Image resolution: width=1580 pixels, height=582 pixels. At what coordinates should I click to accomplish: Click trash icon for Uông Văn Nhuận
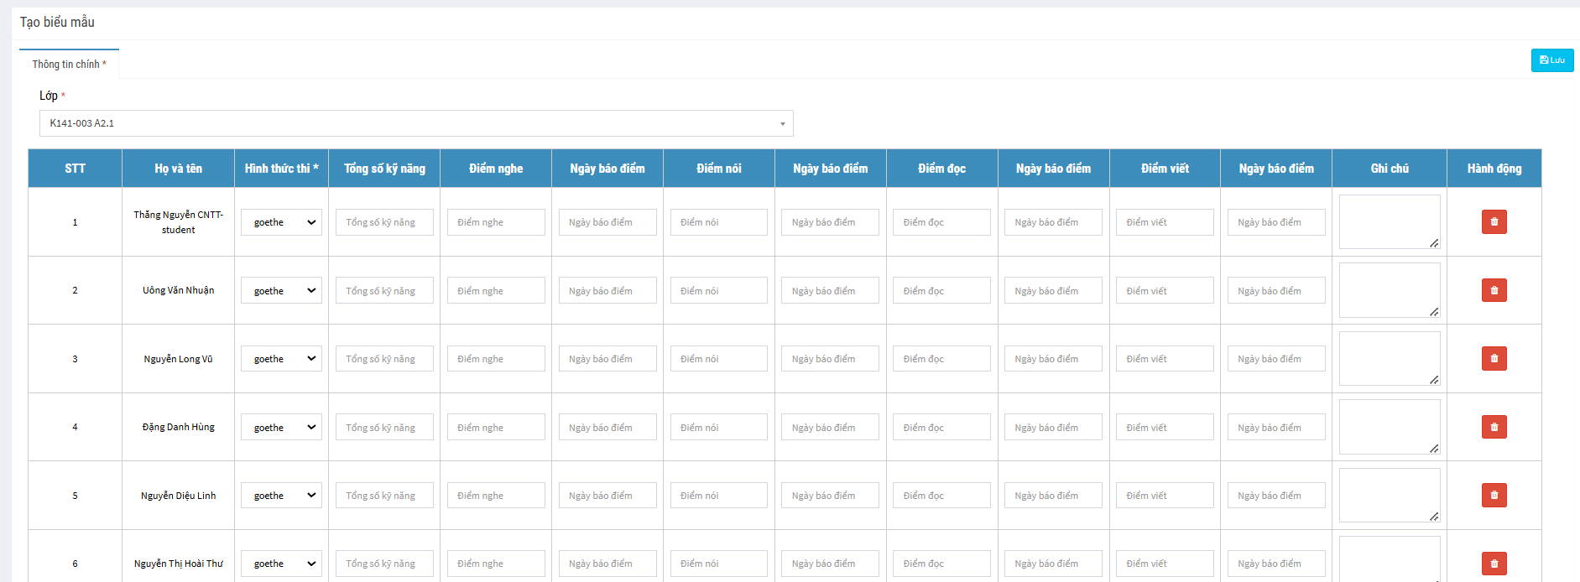click(x=1494, y=290)
